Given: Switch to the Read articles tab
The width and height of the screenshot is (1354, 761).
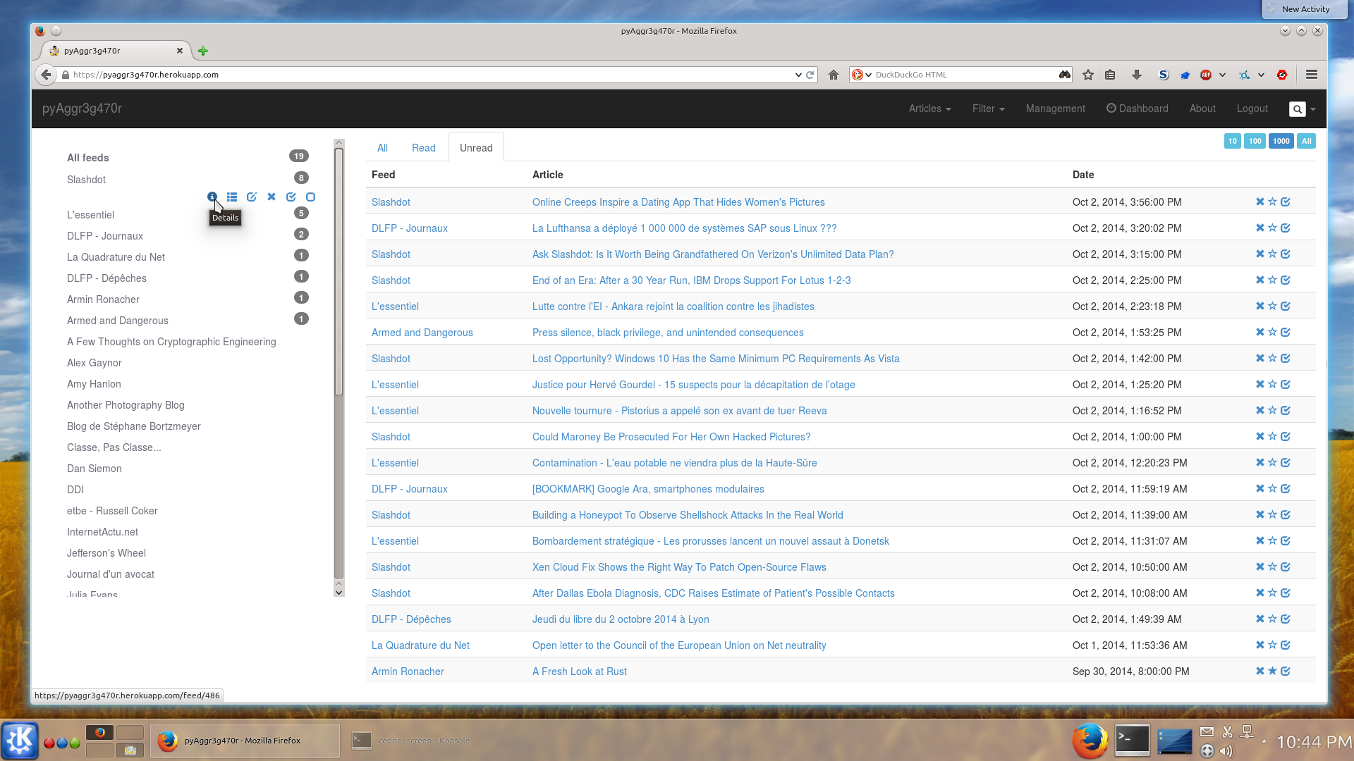Looking at the screenshot, I should [423, 148].
